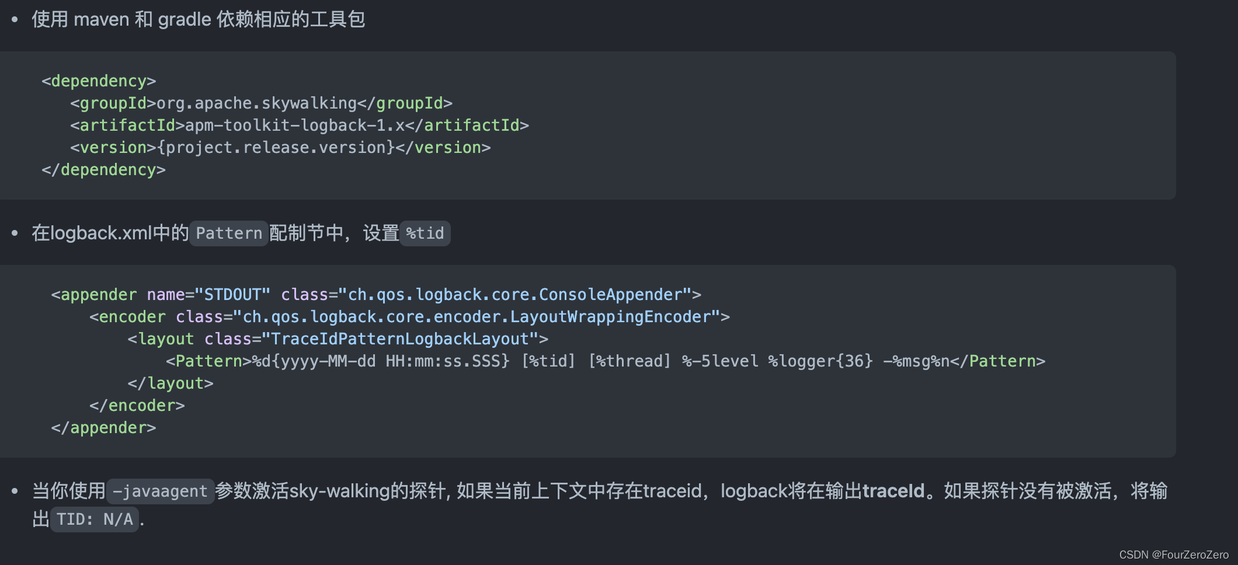
Task: Click the bold word traceId
Action: [893, 491]
